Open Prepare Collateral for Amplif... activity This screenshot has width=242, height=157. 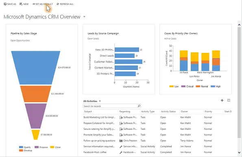(x=99, y=123)
